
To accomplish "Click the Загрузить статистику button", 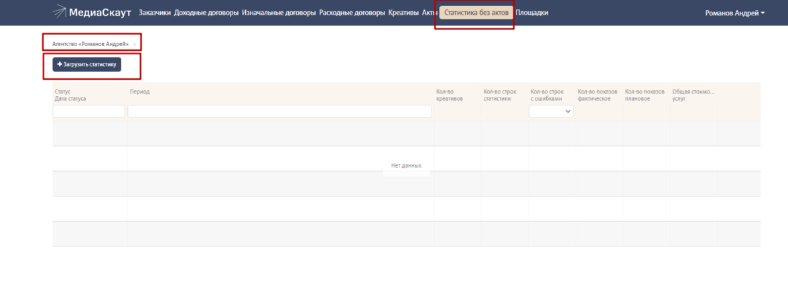I will [x=87, y=65].
